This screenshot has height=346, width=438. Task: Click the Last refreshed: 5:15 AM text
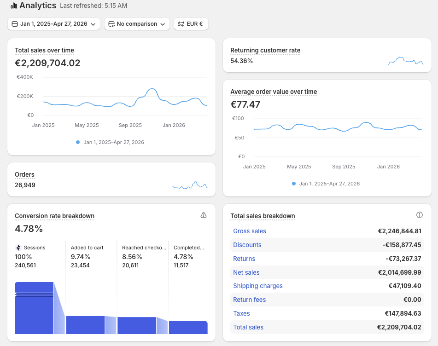point(93,6)
